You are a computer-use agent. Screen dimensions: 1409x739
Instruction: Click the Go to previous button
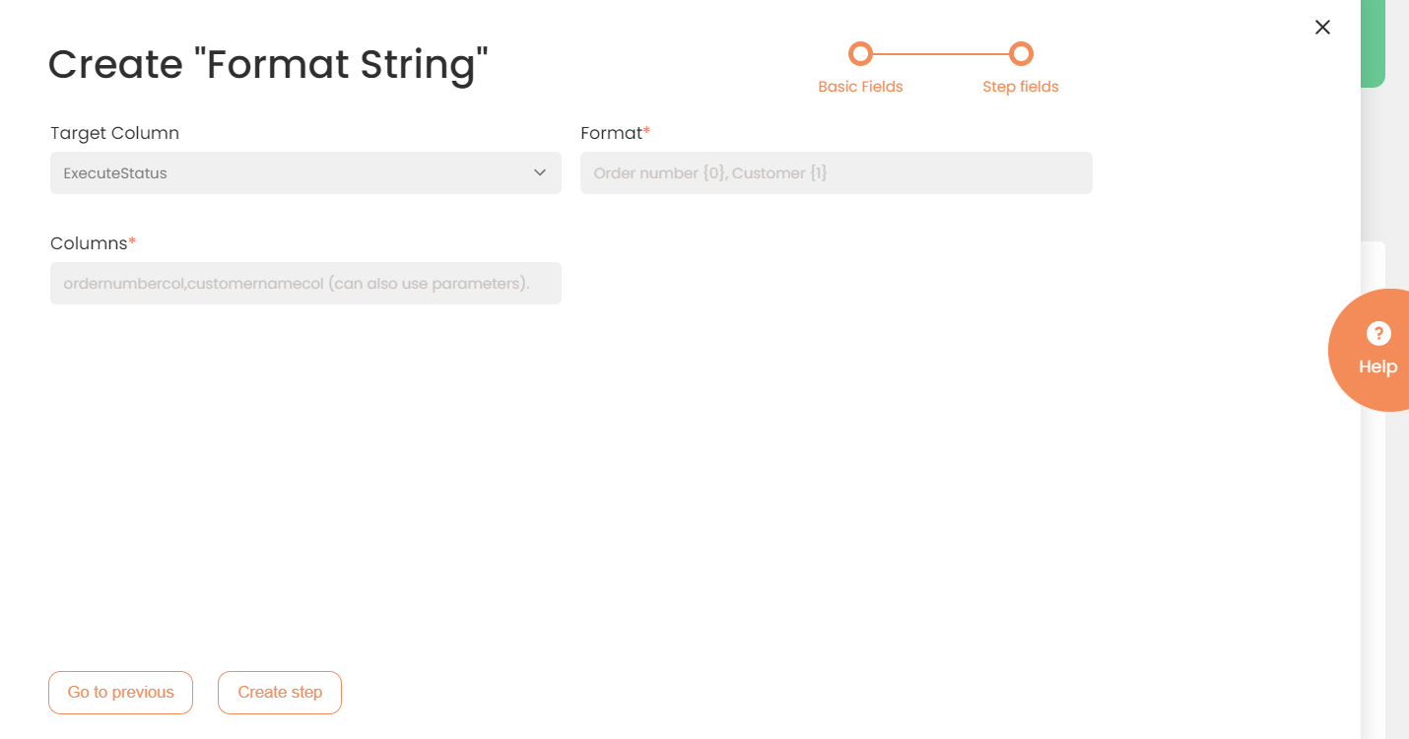[120, 693]
